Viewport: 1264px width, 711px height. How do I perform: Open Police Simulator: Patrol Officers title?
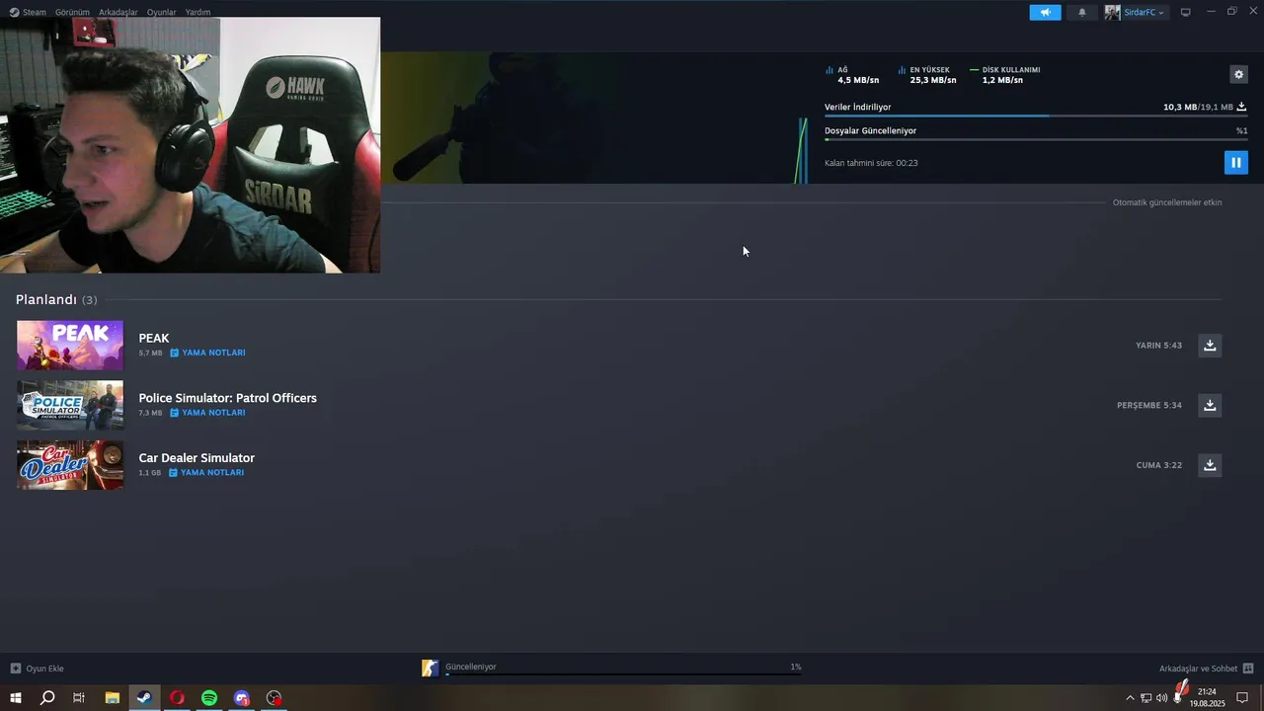tap(227, 398)
